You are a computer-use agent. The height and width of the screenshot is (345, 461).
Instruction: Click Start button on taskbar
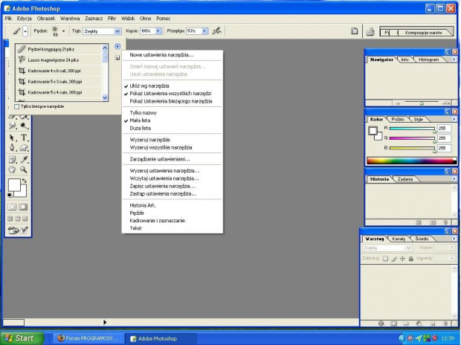click(x=21, y=338)
